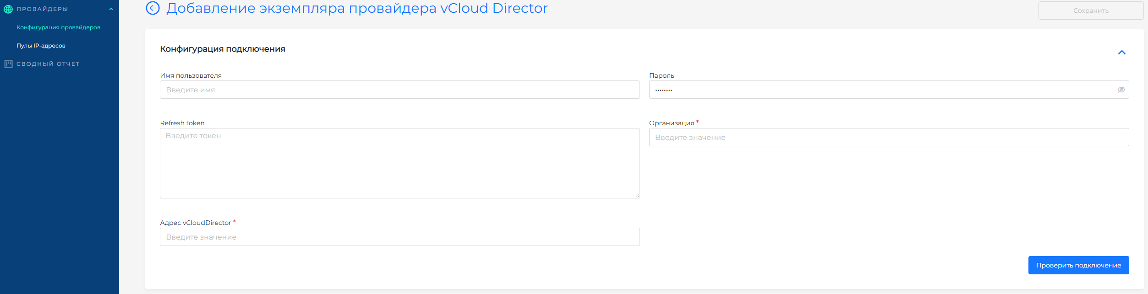Click the Конфигурация подключения section heading

222,49
